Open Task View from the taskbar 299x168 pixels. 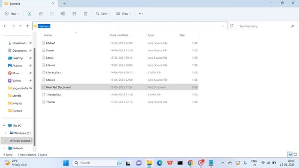[128, 163]
